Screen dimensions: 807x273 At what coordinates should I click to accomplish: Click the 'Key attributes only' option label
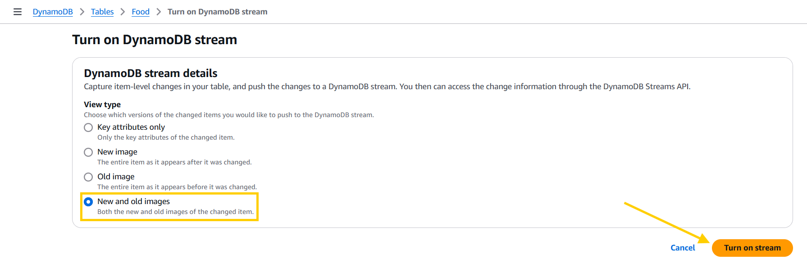[x=131, y=127]
